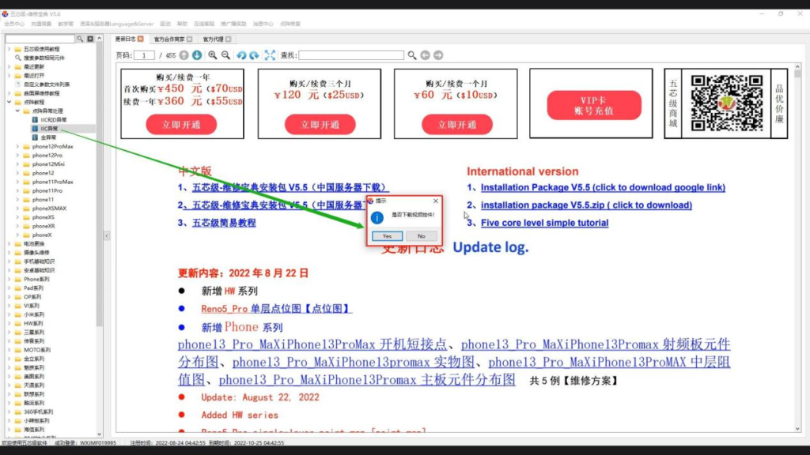This screenshot has width=810, height=455.
Task: Click No in the 提示 dialog
Action: click(422, 236)
